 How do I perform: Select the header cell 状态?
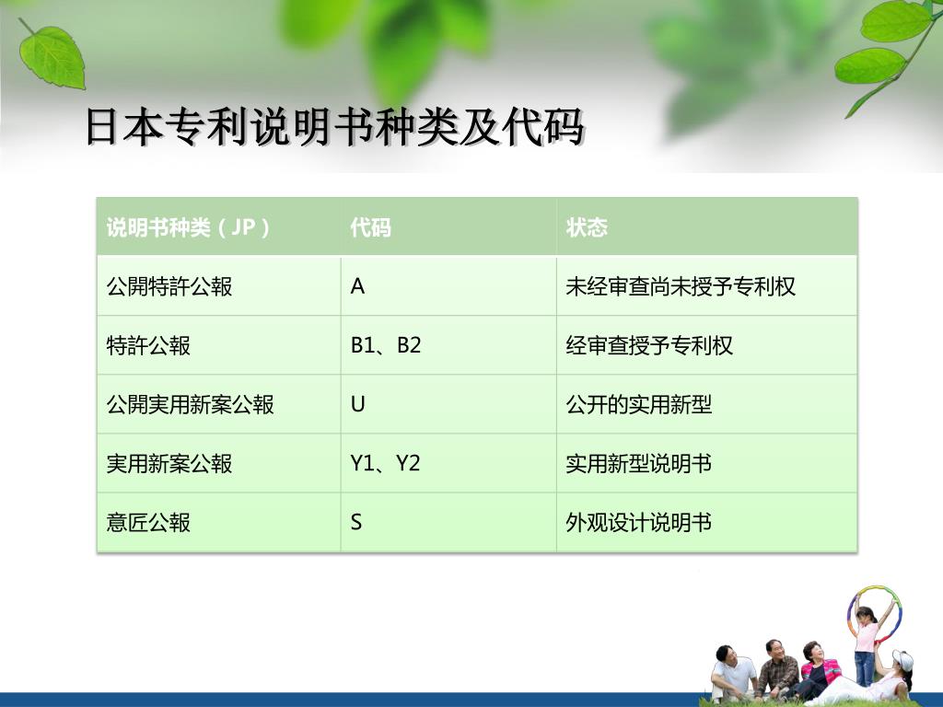[706, 226]
